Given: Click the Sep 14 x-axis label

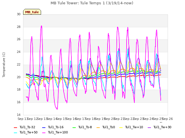Looking at the screenshot, I should 52,119.
